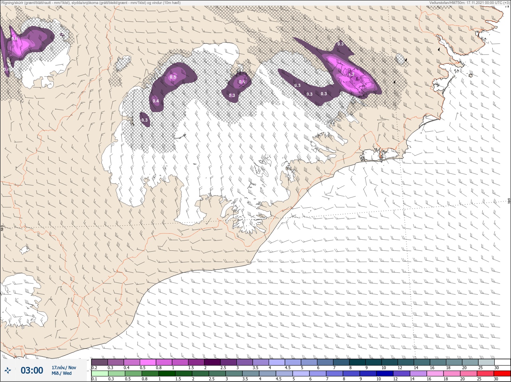Viewport: 511px width, 382px height.
Task: Click the 'Mið./ Wed' weekday label
Action: pyautogui.click(x=62, y=373)
